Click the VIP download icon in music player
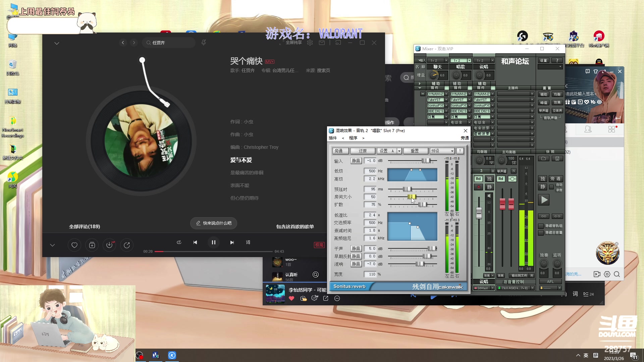The image size is (644, 362). [x=109, y=245]
